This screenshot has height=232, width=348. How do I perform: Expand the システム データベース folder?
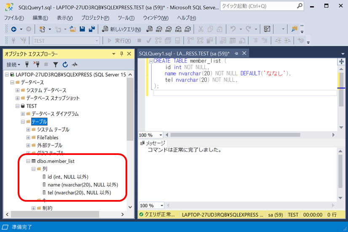17,90
